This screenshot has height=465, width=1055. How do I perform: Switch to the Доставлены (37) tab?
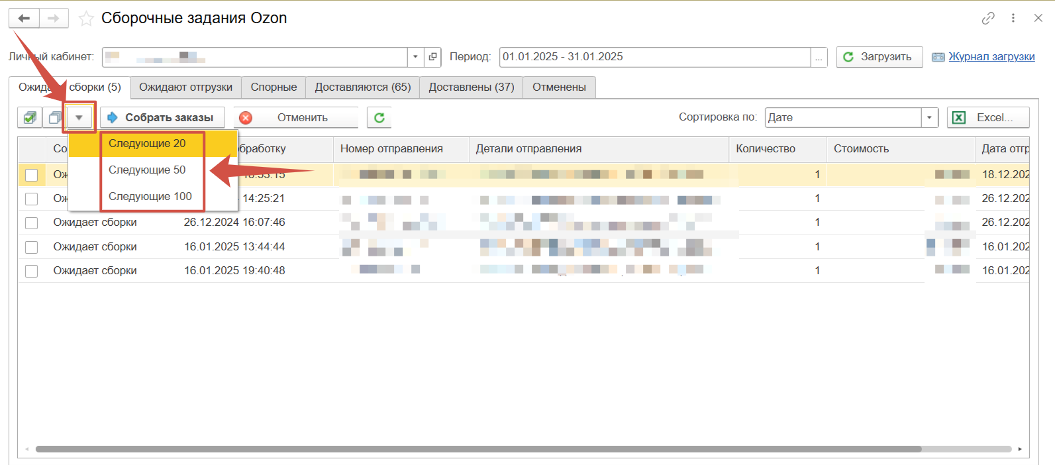point(472,87)
